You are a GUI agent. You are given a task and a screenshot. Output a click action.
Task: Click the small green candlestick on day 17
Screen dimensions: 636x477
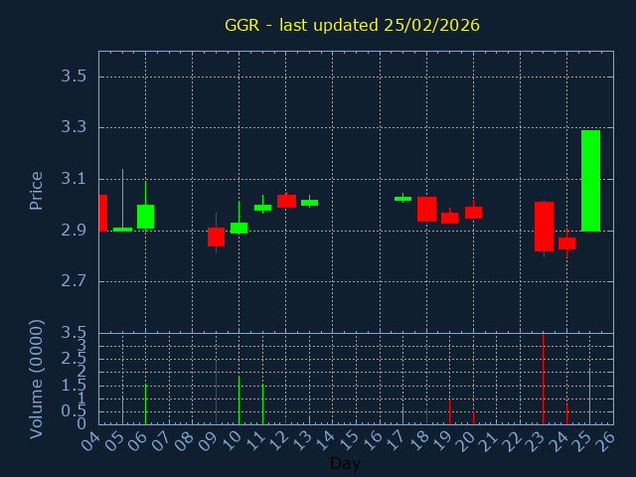(402, 199)
